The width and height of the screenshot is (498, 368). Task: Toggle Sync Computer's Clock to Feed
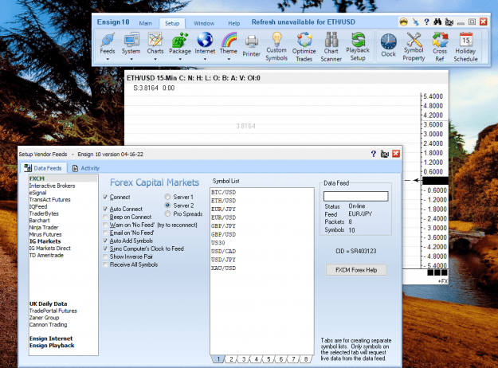(x=105, y=249)
